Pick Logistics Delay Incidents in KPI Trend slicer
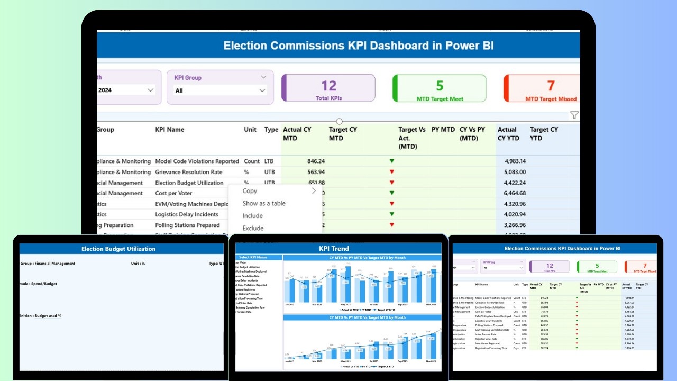Viewport: 677px width, 381px height. pyautogui.click(x=246, y=280)
